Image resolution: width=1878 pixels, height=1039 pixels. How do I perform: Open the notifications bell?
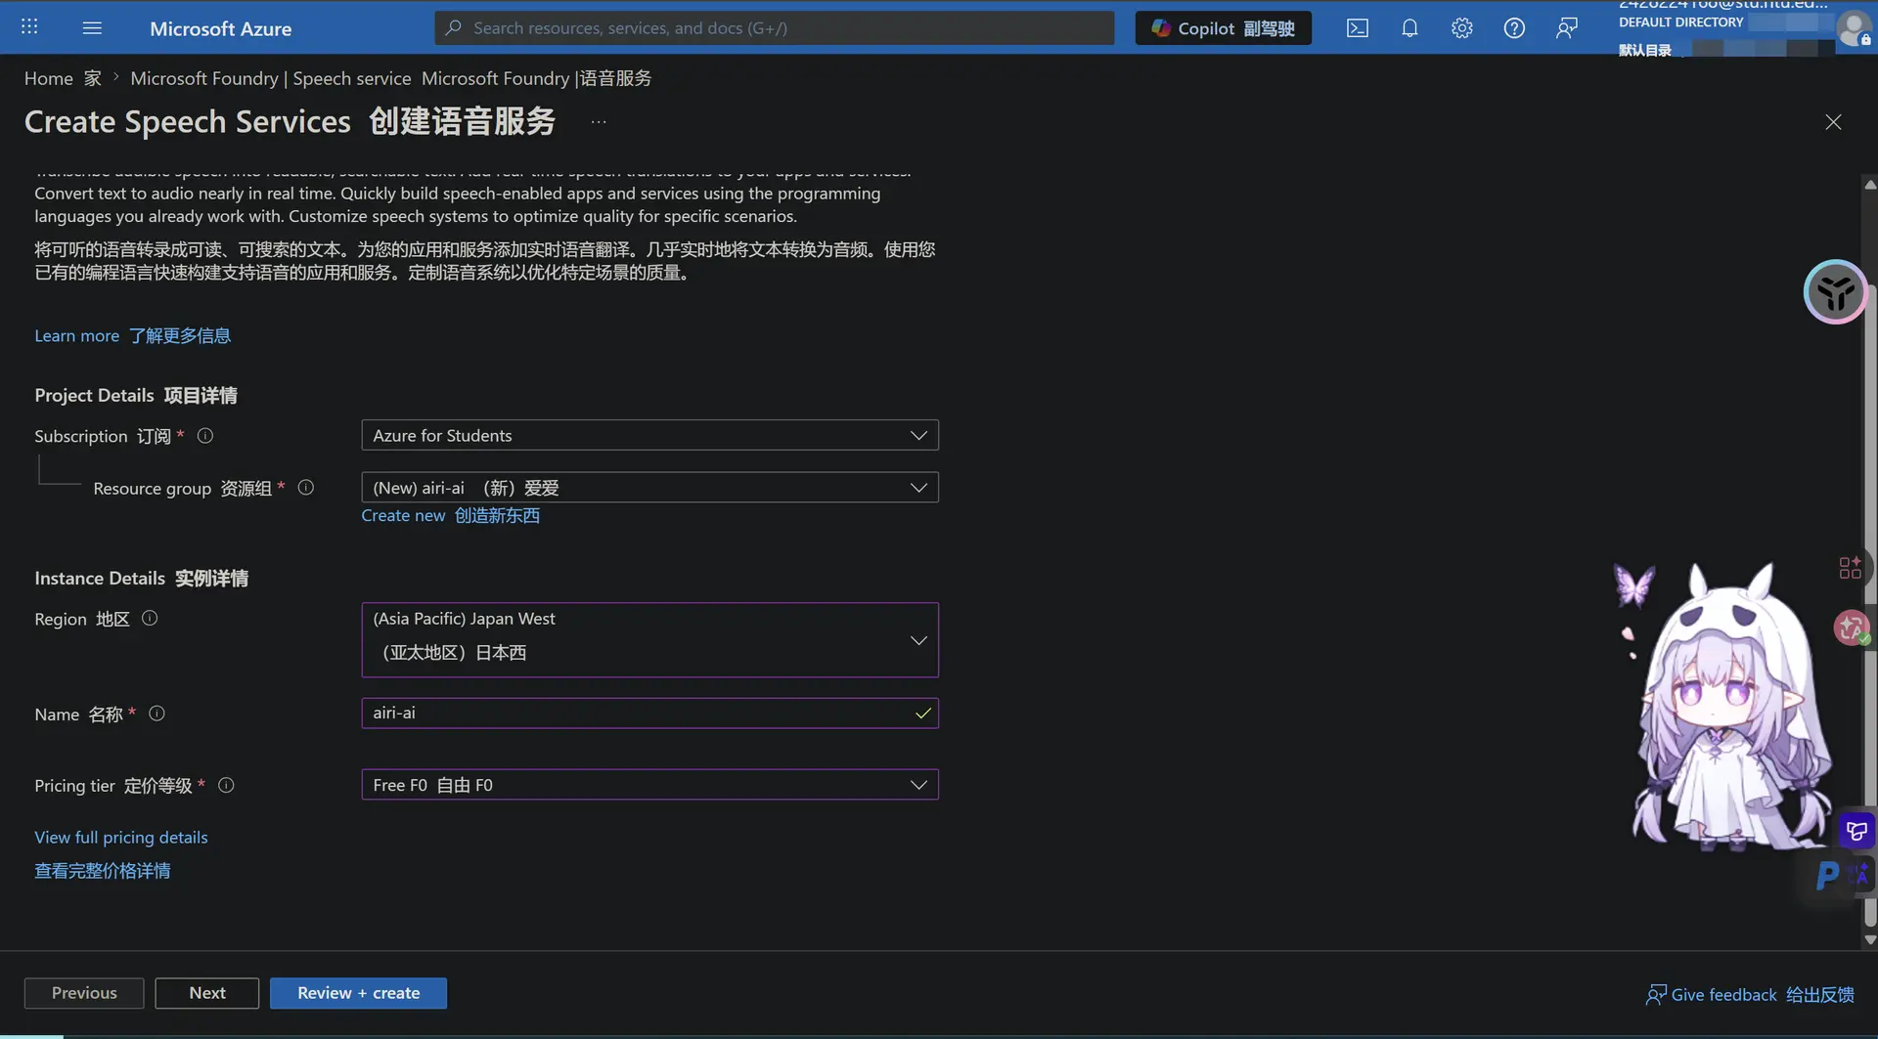pos(1409,27)
